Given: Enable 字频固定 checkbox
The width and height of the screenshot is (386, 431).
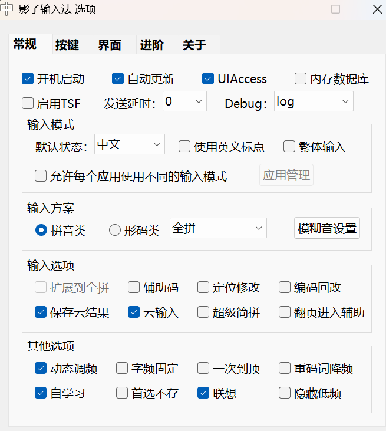Looking at the screenshot, I should click(x=122, y=368).
